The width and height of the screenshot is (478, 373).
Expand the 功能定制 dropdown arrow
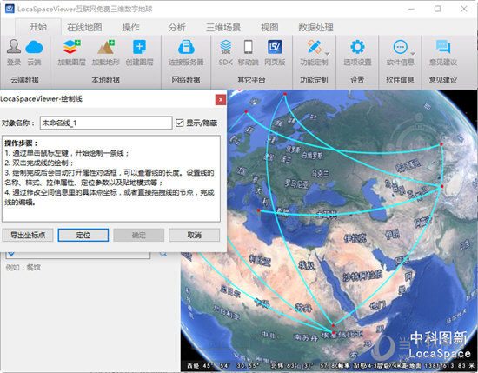pos(327,54)
